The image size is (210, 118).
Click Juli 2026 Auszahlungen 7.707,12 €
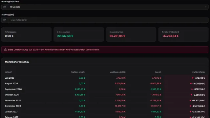coord(121,78)
